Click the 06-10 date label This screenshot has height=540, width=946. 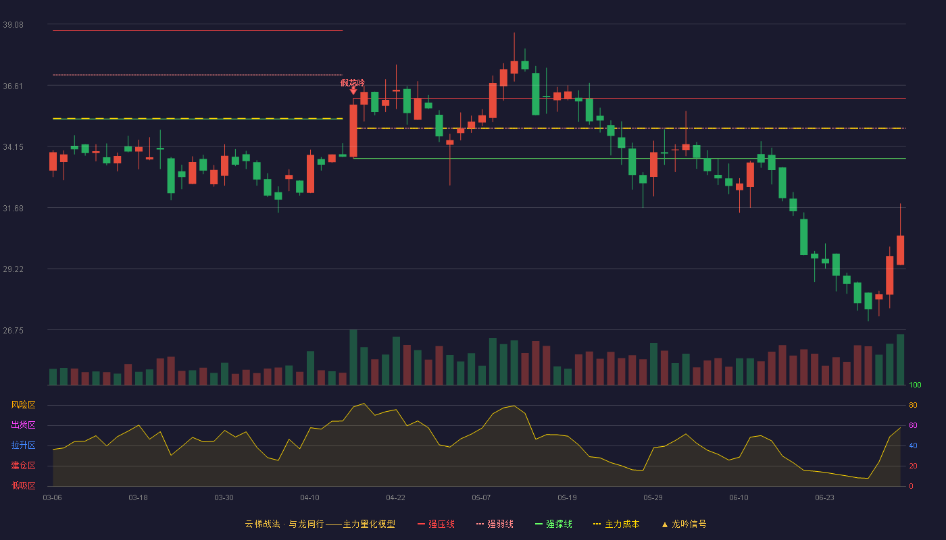pos(739,497)
